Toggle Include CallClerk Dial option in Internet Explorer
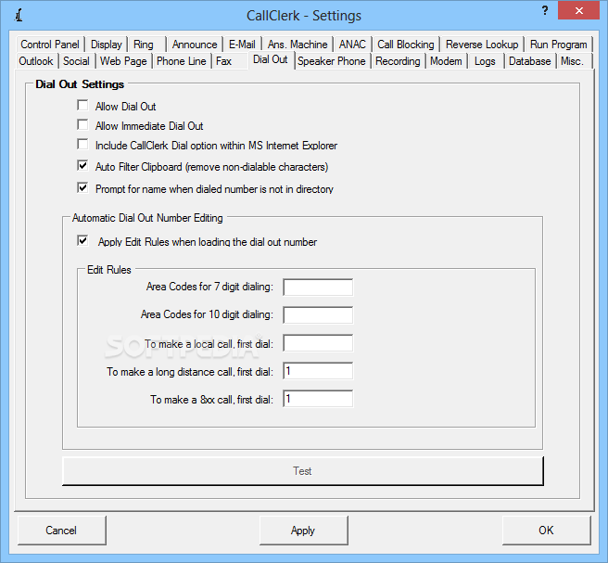This screenshot has width=608, height=563. pos(82,144)
